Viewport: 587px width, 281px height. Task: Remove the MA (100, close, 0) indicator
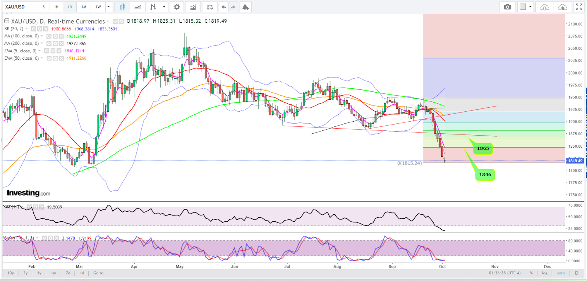pos(61,36)
